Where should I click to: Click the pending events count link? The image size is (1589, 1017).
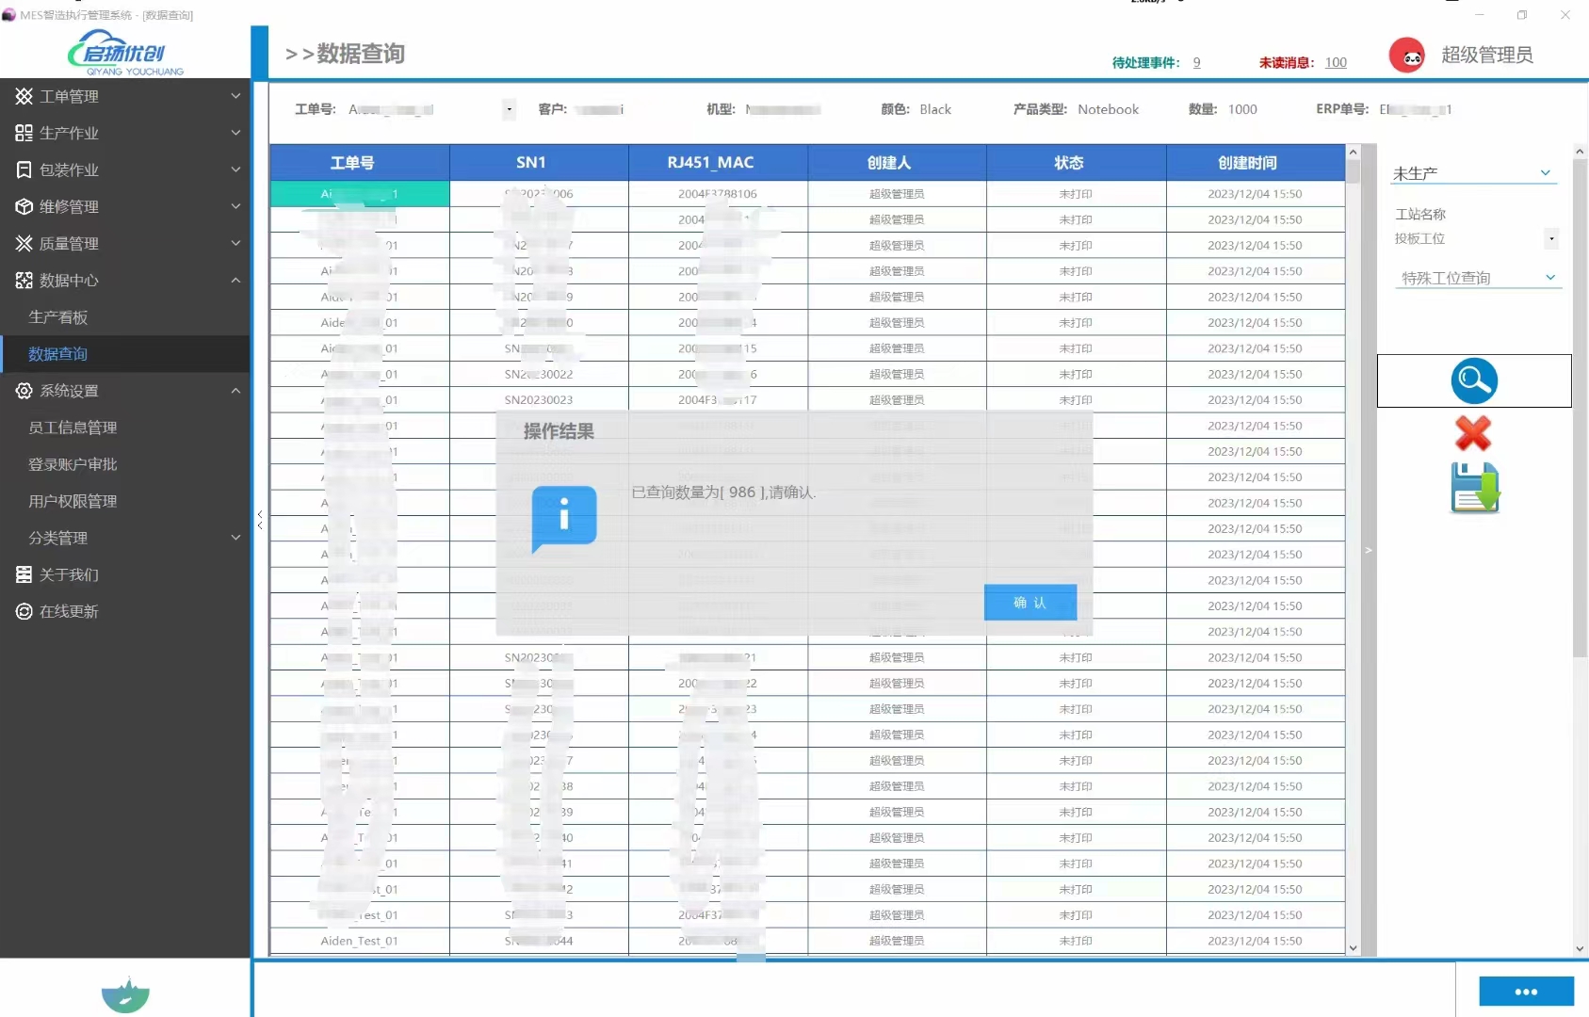(1196, 62)
